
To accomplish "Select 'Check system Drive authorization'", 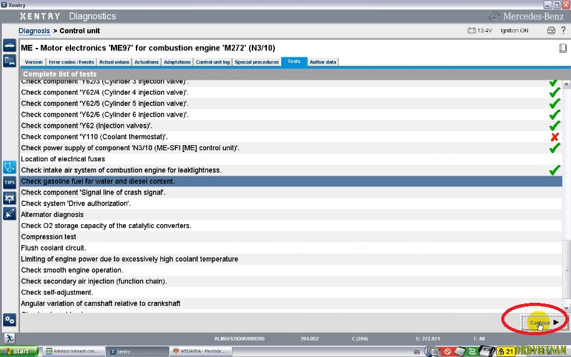I will pyautogui.click(x=291, y=204).
